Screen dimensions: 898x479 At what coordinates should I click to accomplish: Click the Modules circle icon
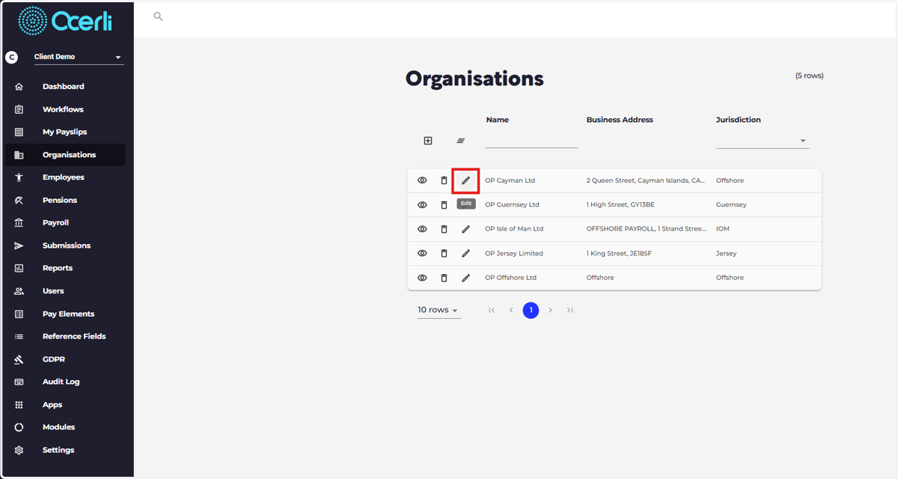pos(19,427)
